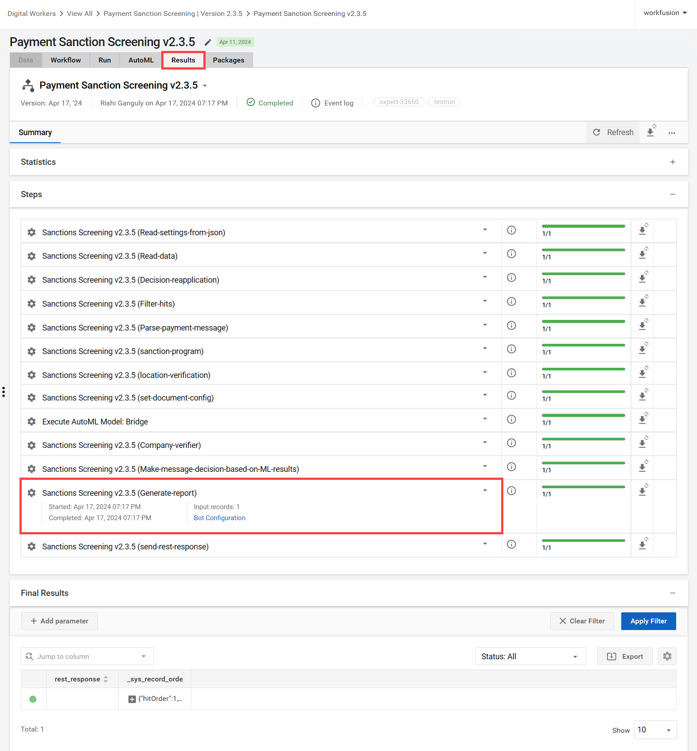697x751 pixels.
Task: Switch to the Workflow tab
Action: coord(66,60)
